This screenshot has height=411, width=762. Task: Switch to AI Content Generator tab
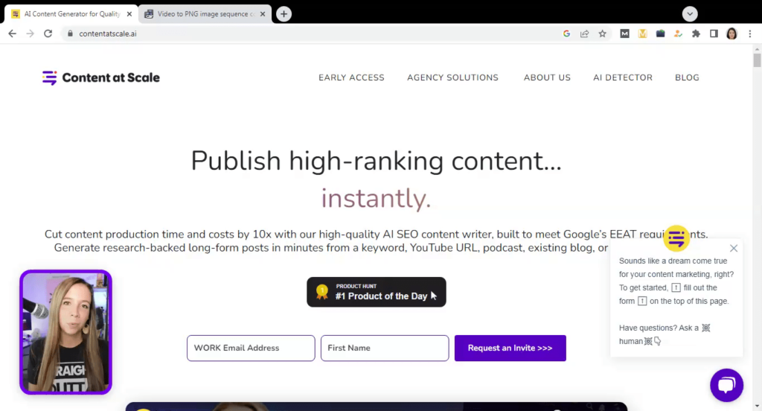tap(71, 13)
